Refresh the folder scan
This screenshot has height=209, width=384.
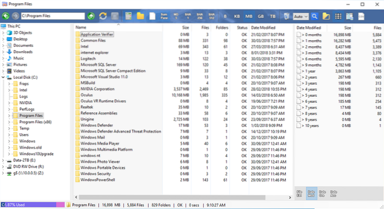coord(103,16)
